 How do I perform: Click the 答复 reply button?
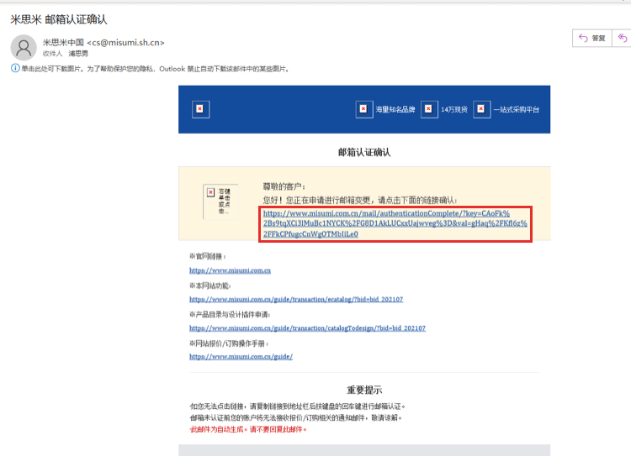tap(592, 38)
